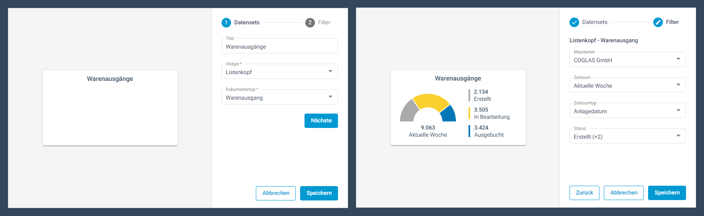The height and width of the screenshot is (216, 704).
Task: Click Abbrechen in the Datensets dialog
Action: tap(275, 193)
